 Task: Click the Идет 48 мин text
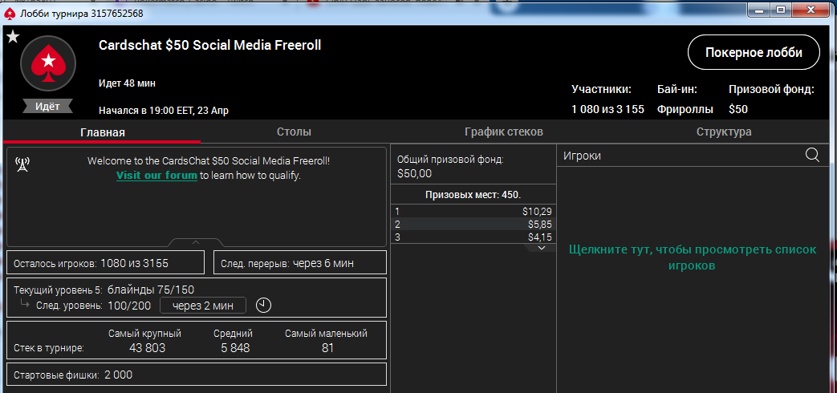click(127, 83)
